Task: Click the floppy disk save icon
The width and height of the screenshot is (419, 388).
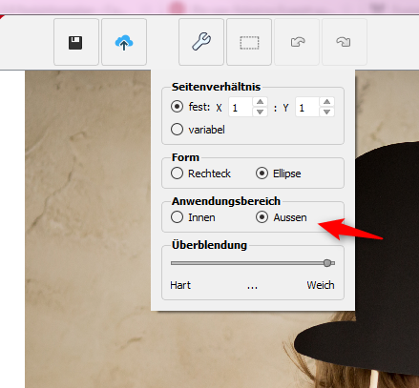Action: tap(75, 42)
